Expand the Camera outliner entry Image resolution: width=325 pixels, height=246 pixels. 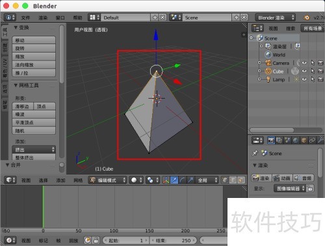coord(259,63)
